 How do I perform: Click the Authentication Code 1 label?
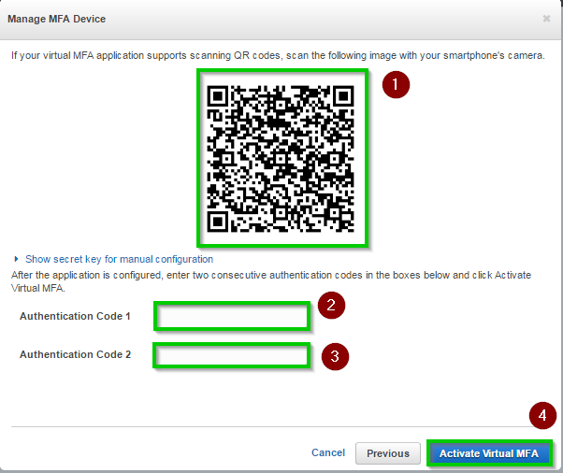pos(76,316)
